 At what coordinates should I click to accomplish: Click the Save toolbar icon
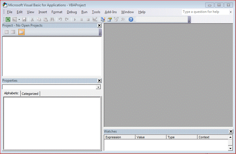24,19
